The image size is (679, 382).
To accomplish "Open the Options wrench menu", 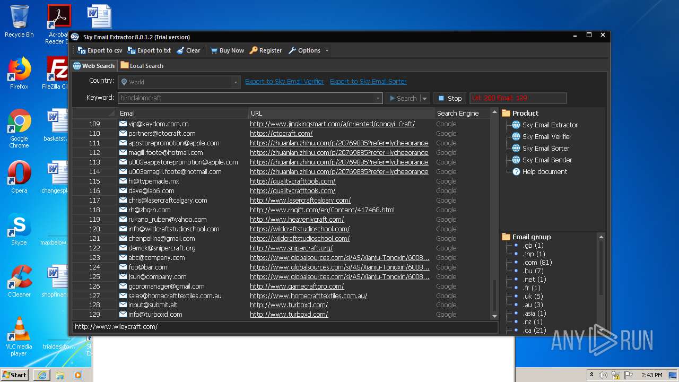I will pos(304,50).
